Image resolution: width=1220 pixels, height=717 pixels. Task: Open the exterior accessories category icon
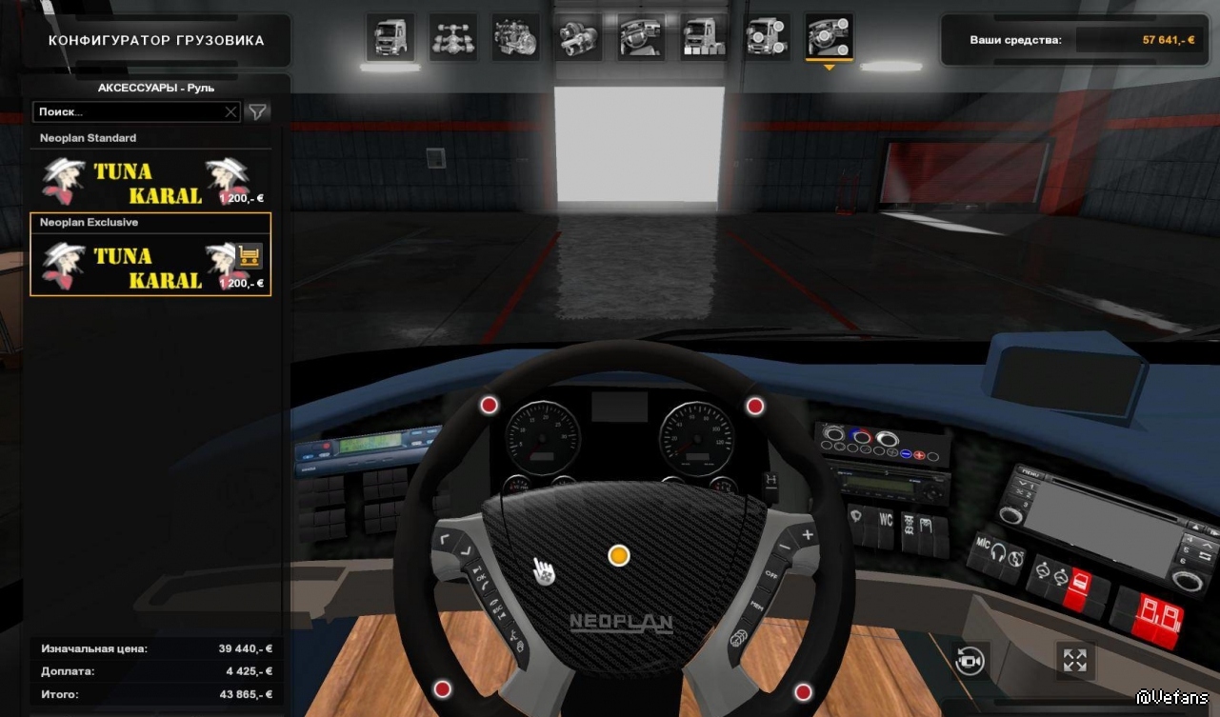click(x=767, y=37)
